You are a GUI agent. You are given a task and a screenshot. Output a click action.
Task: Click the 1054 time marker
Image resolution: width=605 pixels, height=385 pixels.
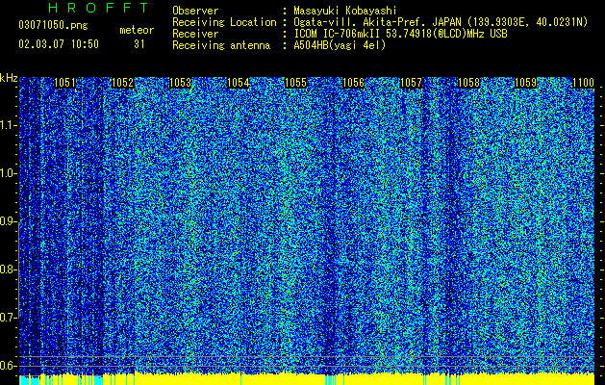(239, 83)
